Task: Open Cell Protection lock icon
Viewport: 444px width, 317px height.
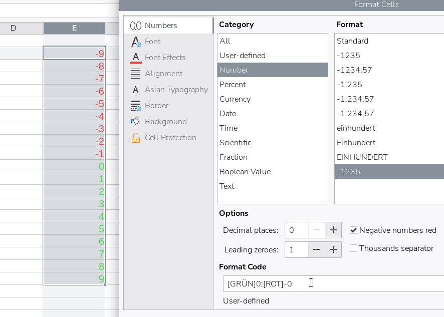Action: click(x=136, y=138)
